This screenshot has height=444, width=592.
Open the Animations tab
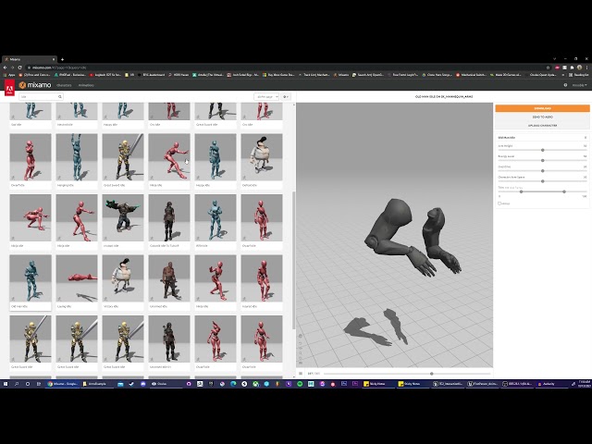point(86,85)
